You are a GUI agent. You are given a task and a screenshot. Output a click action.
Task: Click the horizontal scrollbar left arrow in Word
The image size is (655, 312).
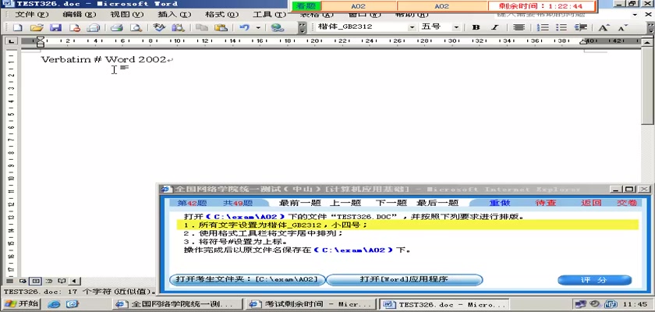coord(74,281)
